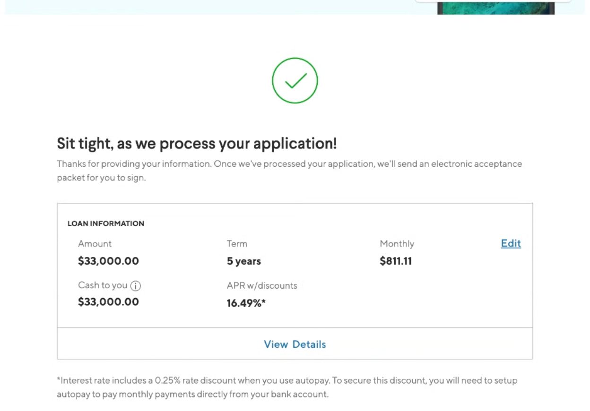Click the teal image thumbnail at top right

(495, 7)
